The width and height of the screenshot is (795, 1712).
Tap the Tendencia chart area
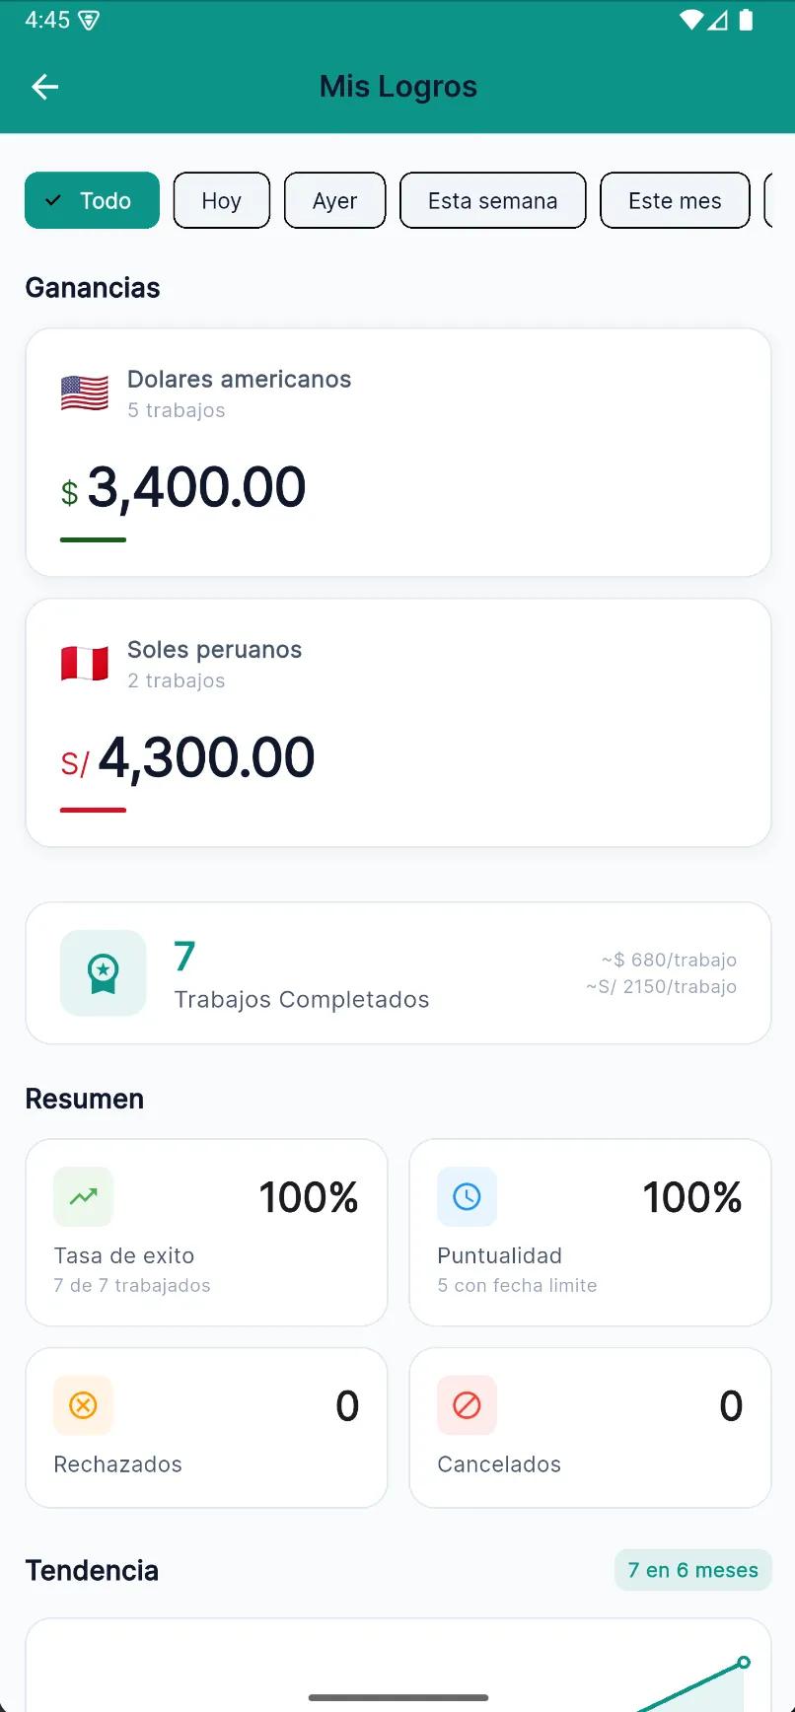397,1667
